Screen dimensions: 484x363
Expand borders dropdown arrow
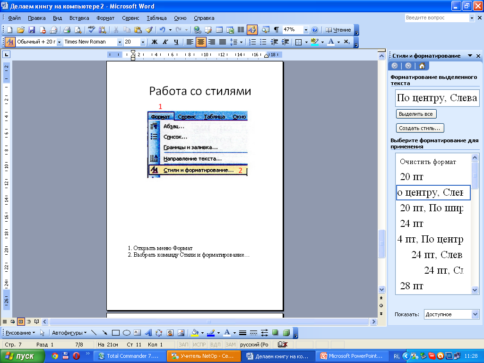point(306,42)
